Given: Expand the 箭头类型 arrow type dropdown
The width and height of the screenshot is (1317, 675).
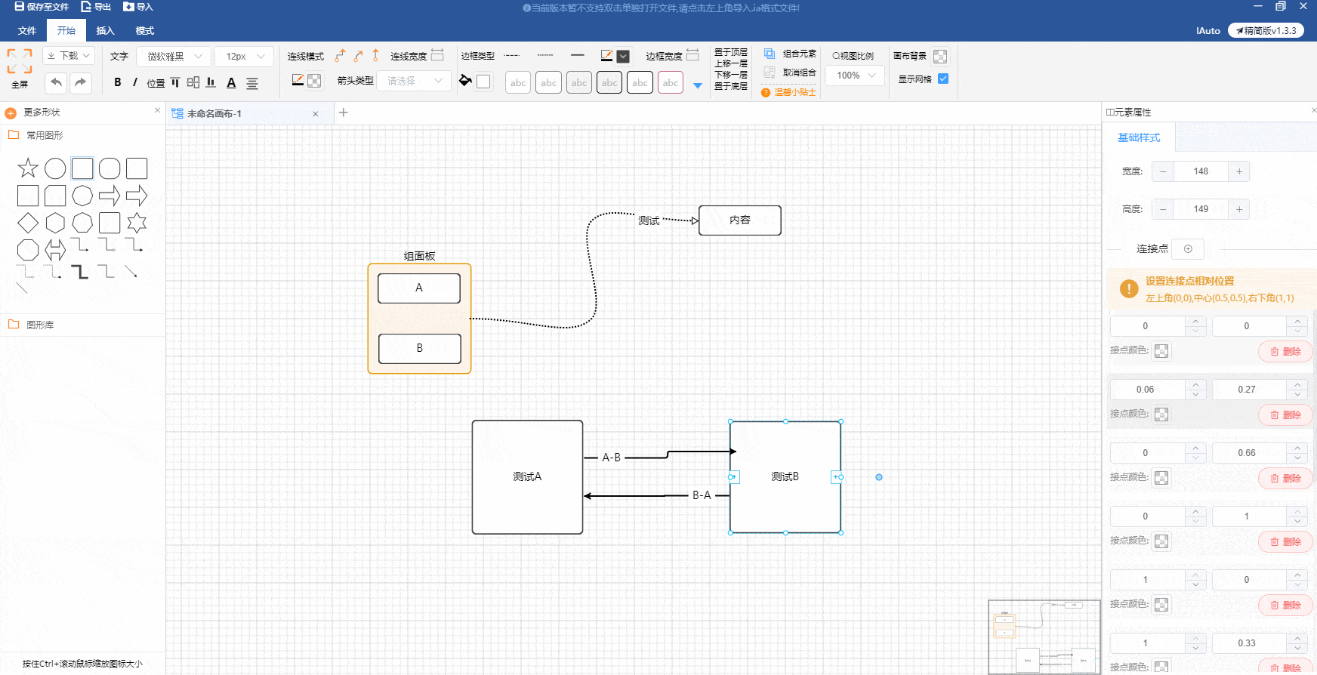Looking at the screenshot, I should (414, 81).
